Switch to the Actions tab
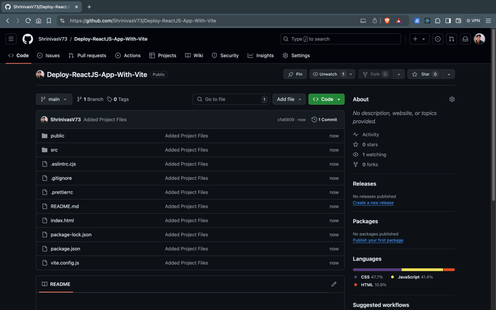 128,55
